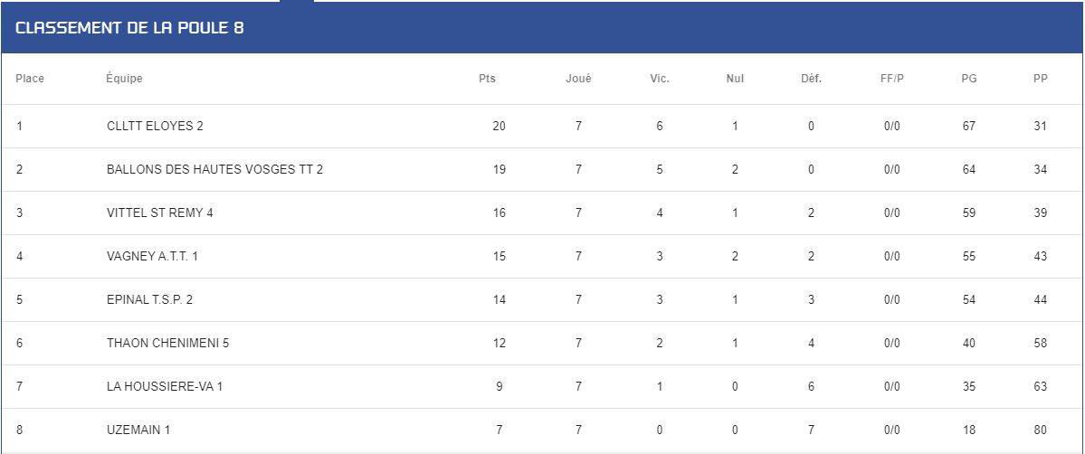This screenshot has width=1085, height=454.
Task: Select the EPINAL T.S.P. 2 team
Action: click(149, 299)
